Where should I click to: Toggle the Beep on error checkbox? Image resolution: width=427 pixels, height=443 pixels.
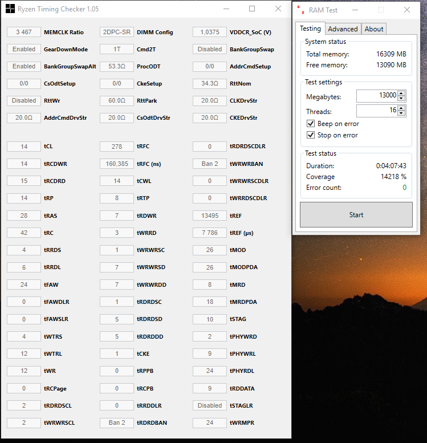point(311,124)
